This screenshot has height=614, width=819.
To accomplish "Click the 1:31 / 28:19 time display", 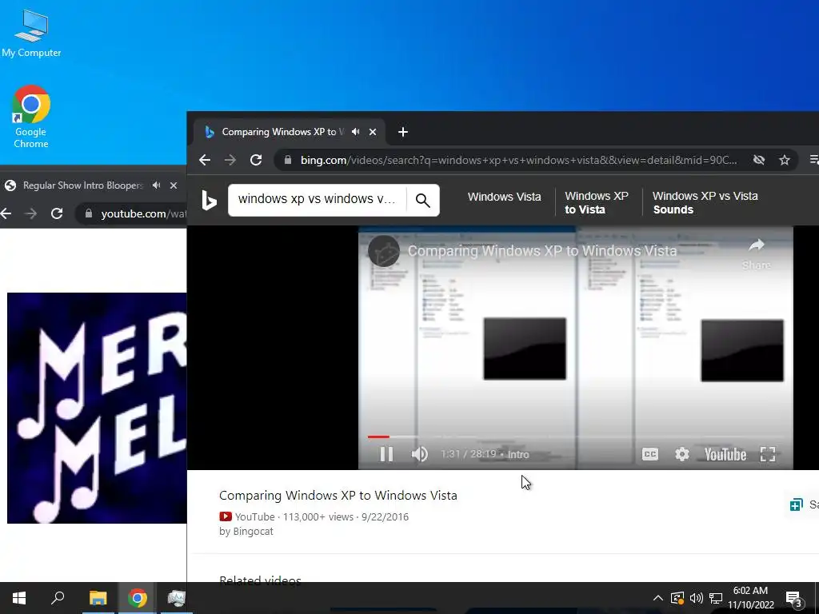I will point(468,454).
